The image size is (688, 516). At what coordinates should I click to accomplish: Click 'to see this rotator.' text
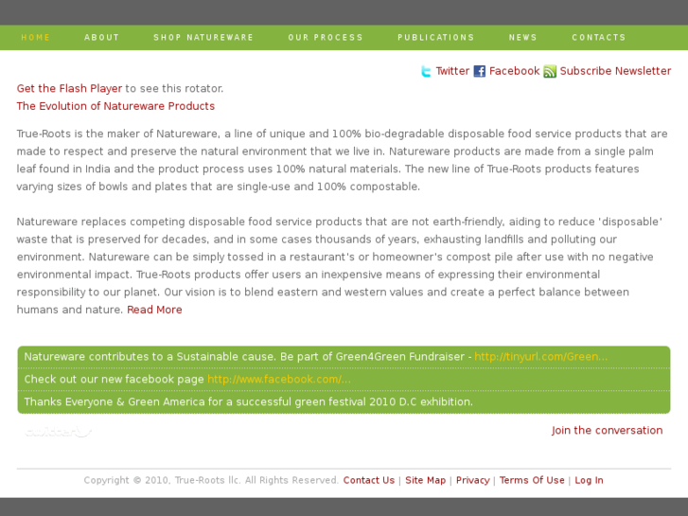[174, 89]
